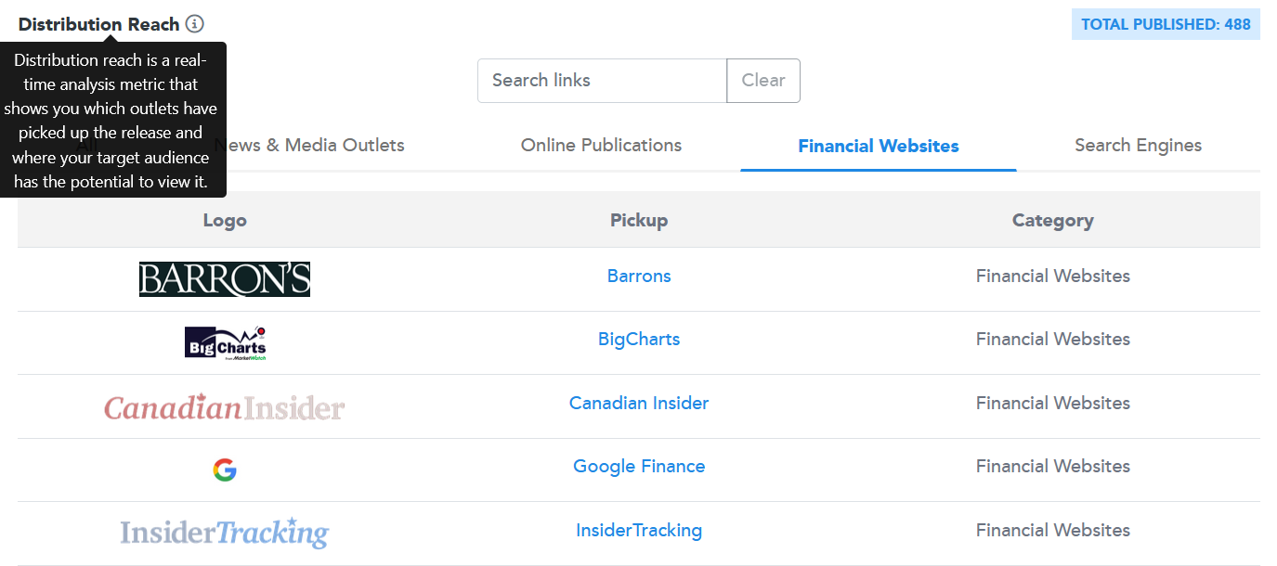Image resolution: width=1277 pixels, height=566 pixels.
Task: Click the Pickup column header
Action: point(639,221)
